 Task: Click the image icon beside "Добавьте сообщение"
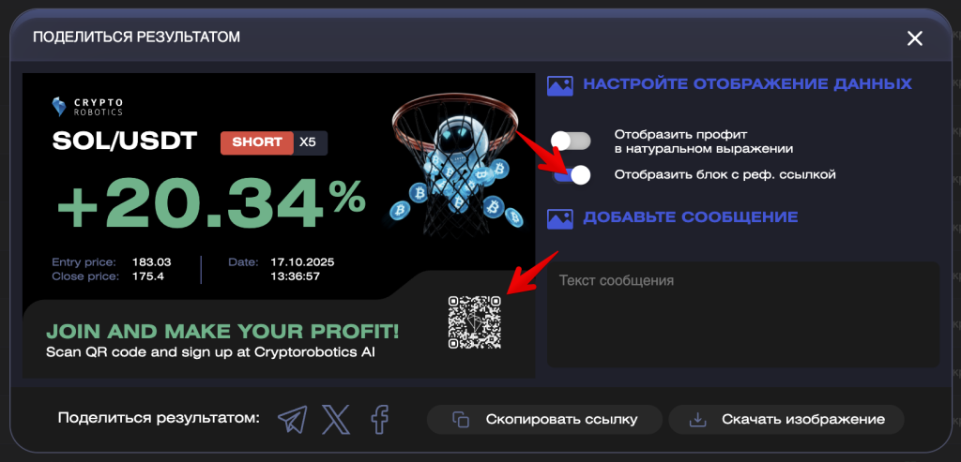pyautogui.click(x=559, y=217)
